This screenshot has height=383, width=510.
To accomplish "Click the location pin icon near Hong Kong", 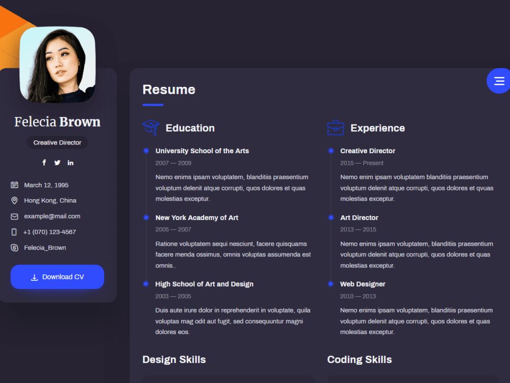I will 14,200.
